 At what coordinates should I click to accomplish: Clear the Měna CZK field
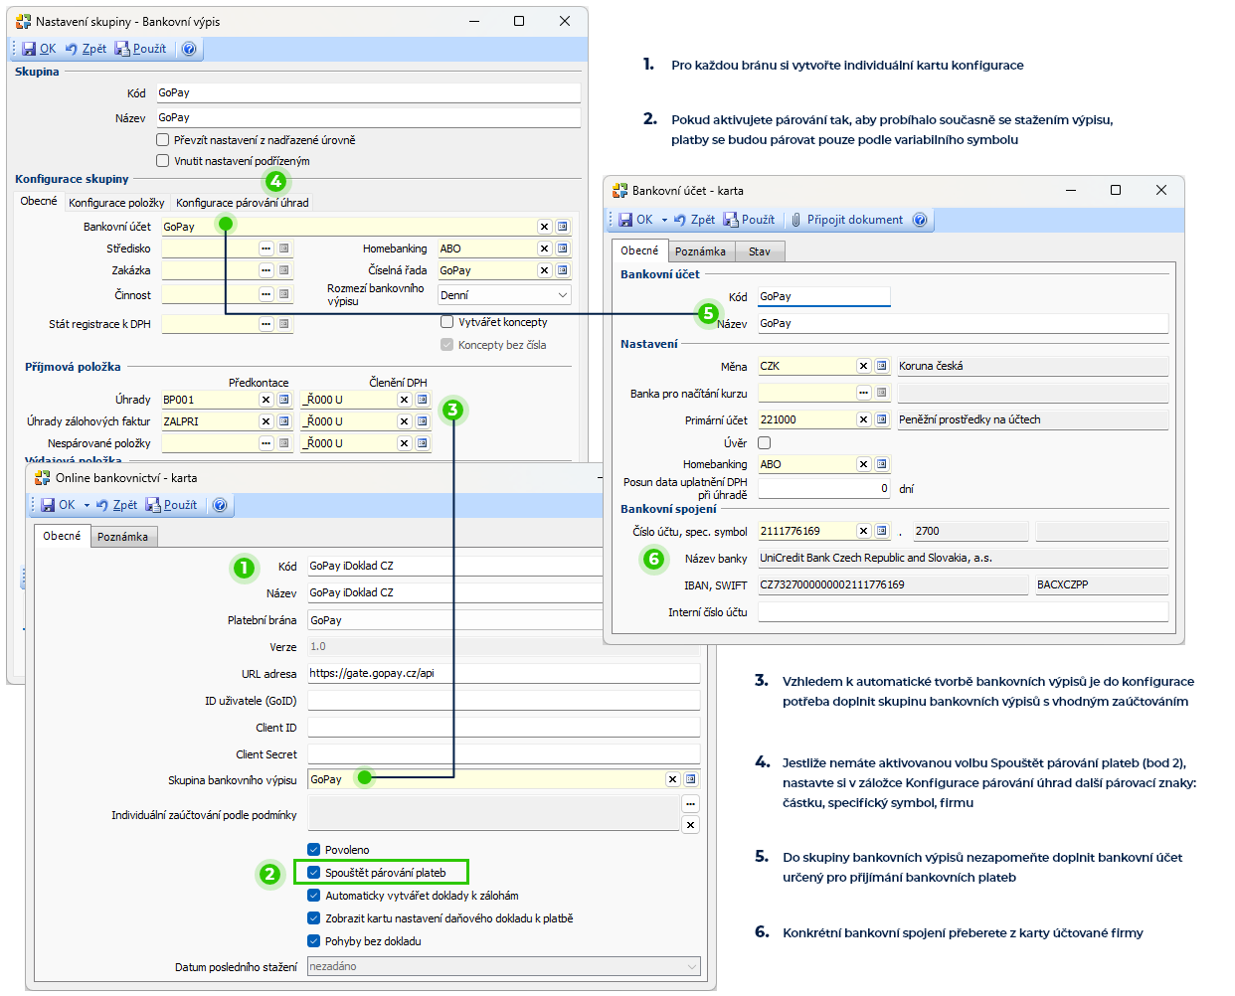point(863,366)
